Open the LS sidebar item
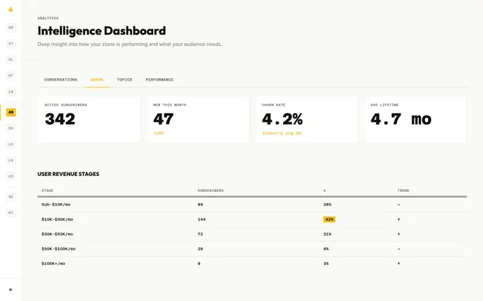 coord(11,160)
